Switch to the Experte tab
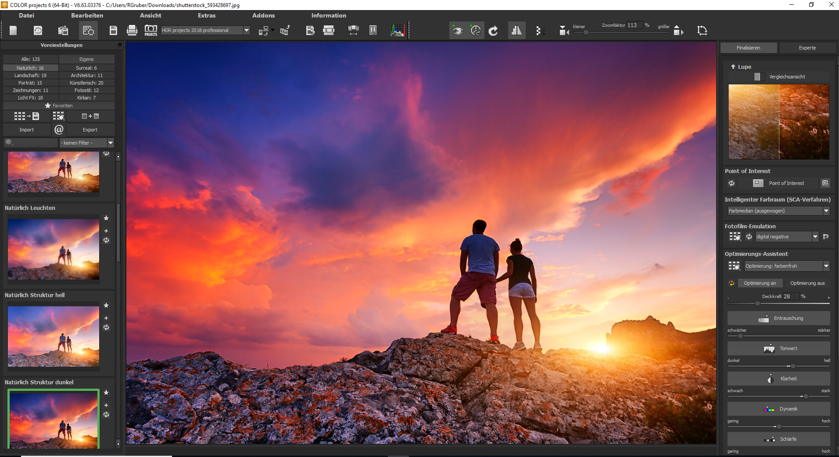The height and width of the screenshot is (457, 839). (x=807, y=47)
